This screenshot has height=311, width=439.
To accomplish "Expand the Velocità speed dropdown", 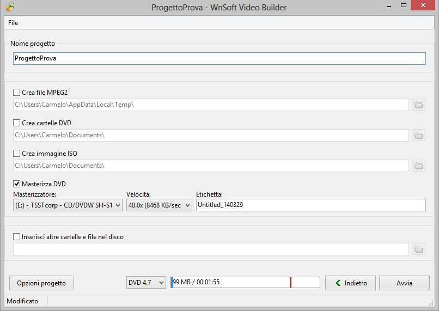I will tap(159, 205).
